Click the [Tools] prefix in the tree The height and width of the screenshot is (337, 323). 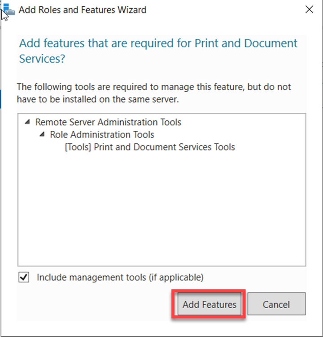[x=78, y=147]
